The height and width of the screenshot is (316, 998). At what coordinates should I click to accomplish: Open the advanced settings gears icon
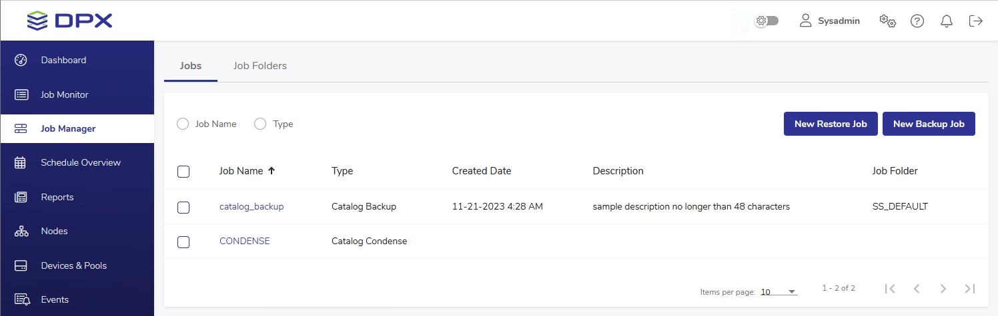[x=887, y=21]
